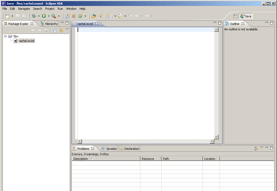Click the editor vertical scrollbar up arrow
Screen dimensions: 277x191
[216, 30]
